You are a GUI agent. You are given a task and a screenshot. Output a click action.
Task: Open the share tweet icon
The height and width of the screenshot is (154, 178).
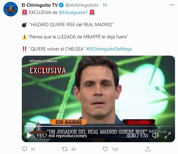click(x=148, y=149)
